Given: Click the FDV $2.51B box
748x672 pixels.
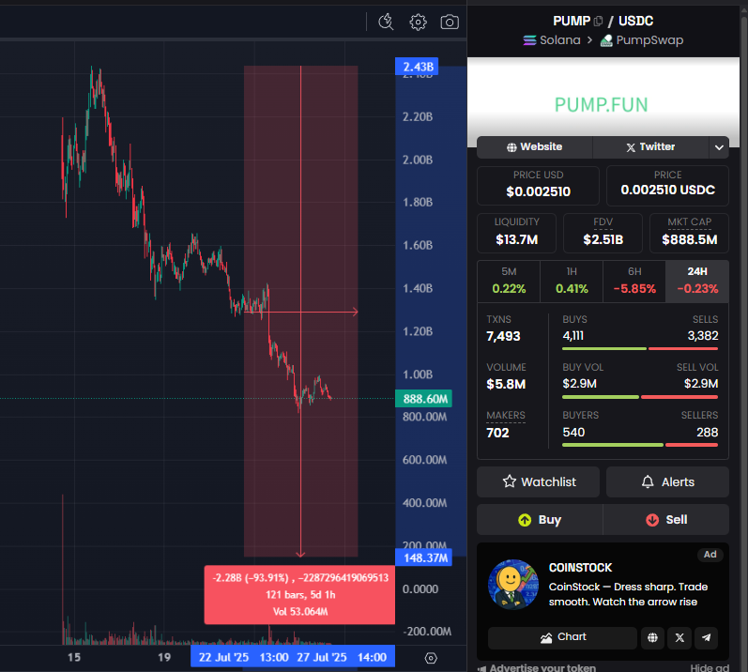Looking at the screenshot, I should pos(603,233).
